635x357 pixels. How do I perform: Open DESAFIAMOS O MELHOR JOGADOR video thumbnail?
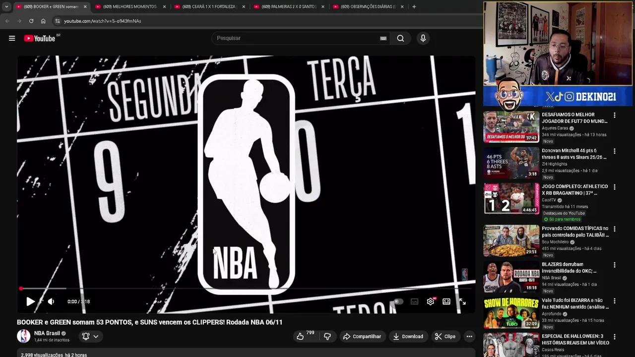(511, 127)
